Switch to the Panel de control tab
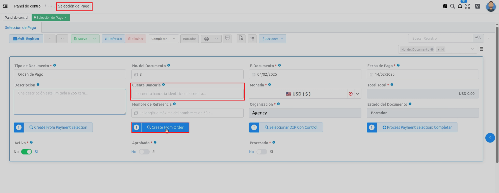Viewport: 499px width, 193px height. click(16, 18)
